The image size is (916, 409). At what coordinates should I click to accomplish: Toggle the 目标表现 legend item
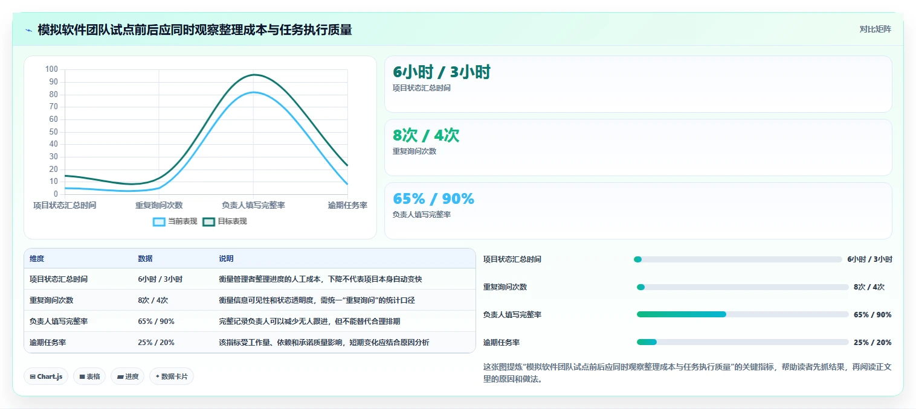[225, 221]
